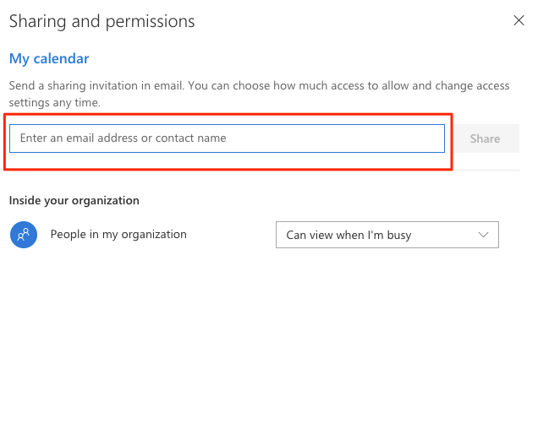The width and height of the screenshot is (538, 445).
Task: Click the "Sharing and permissions" title
Action: coord(102,21)
